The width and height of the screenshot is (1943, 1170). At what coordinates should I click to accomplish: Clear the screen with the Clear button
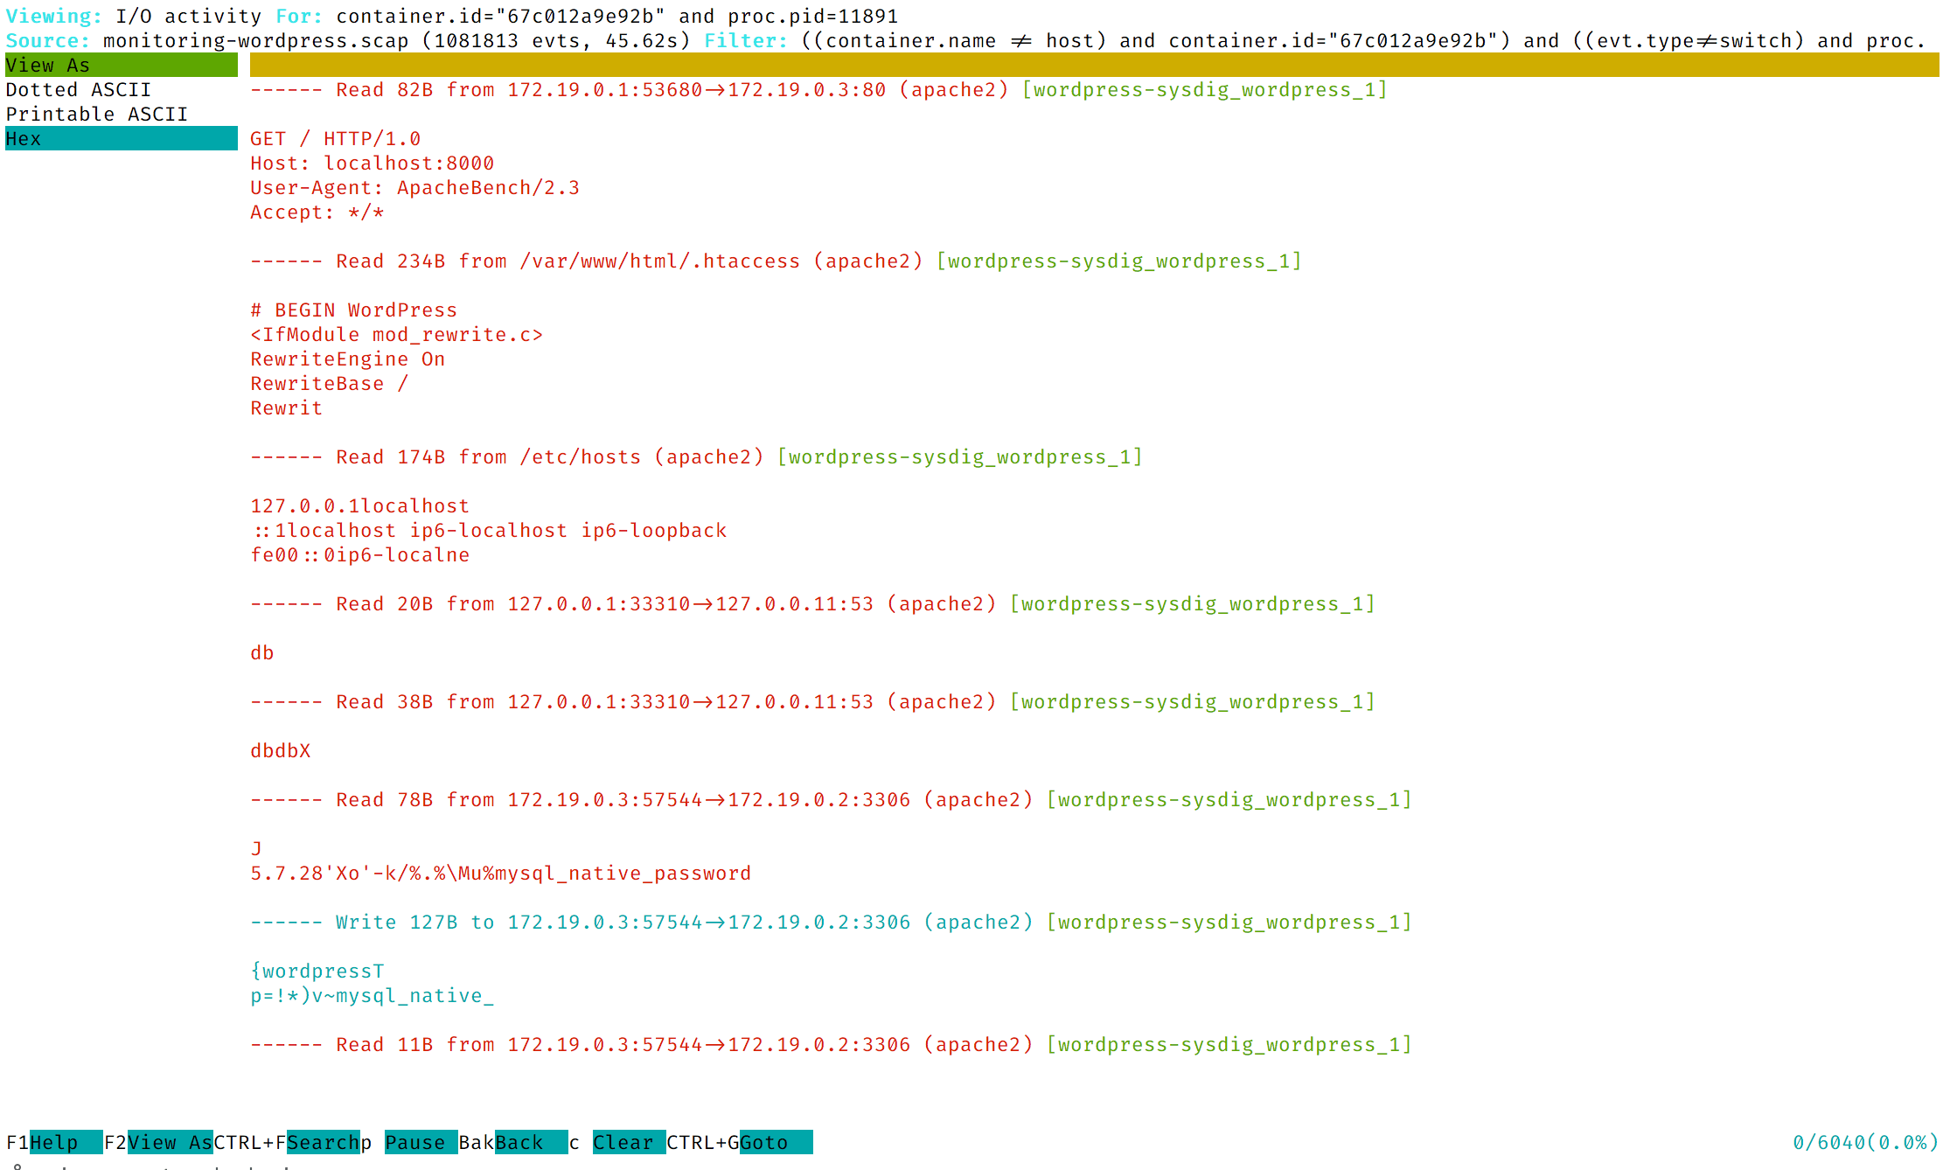pos(629,1142)
